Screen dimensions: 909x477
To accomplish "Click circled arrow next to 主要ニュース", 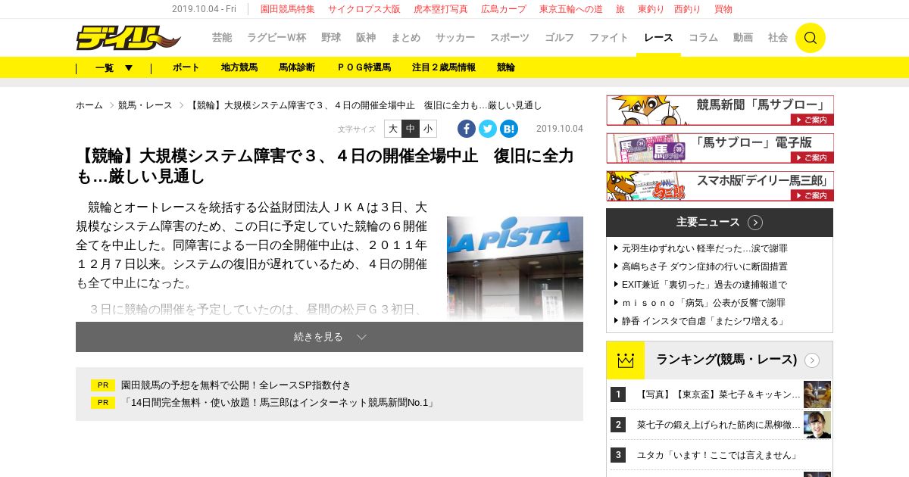I will pyautogui.click(x=755, y=223).
